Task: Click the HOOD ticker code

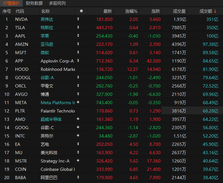Action: (x=22, y=69)
